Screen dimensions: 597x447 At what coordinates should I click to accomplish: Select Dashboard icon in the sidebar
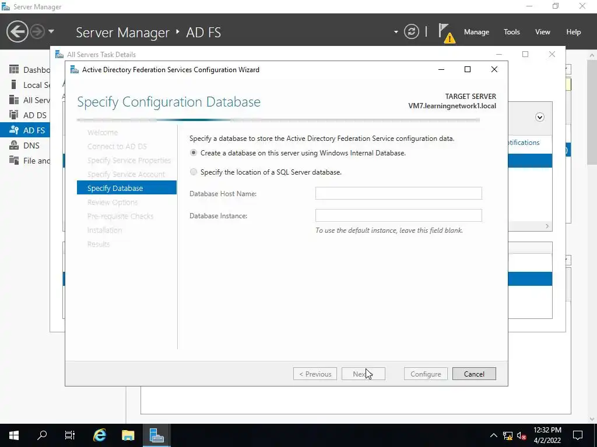coord(14,70)
